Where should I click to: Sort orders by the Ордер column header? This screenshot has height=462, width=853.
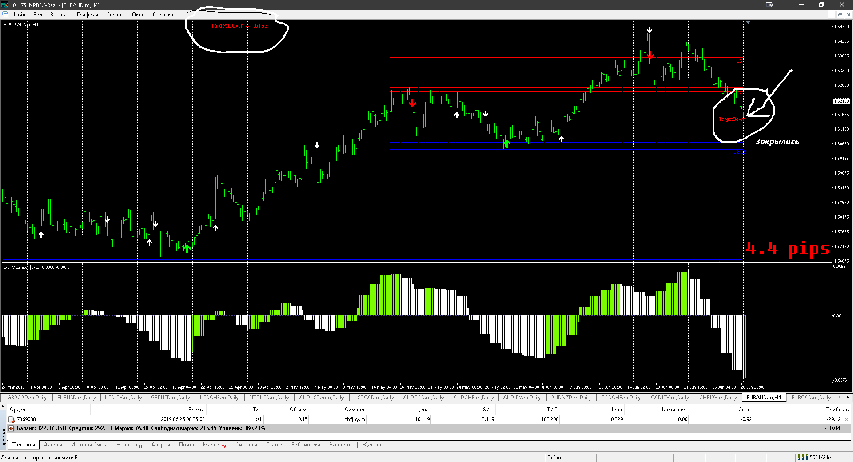pyautogui.click(x=18, y=410)
